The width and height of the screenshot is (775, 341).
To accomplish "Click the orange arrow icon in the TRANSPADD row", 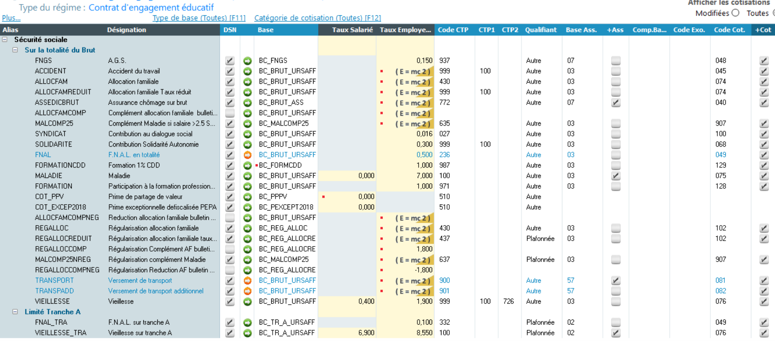I will (x=247, y=291).
